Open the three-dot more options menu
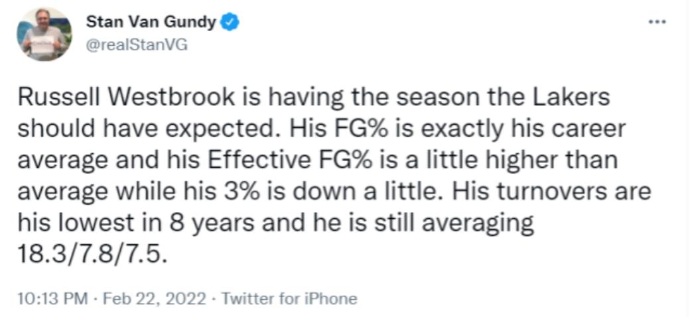This screenshot has width=690, height=317. pos(658,21)
